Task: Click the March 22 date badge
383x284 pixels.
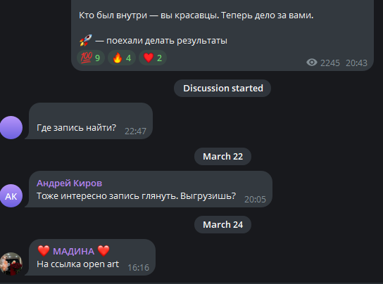Action: coord(222,156)
